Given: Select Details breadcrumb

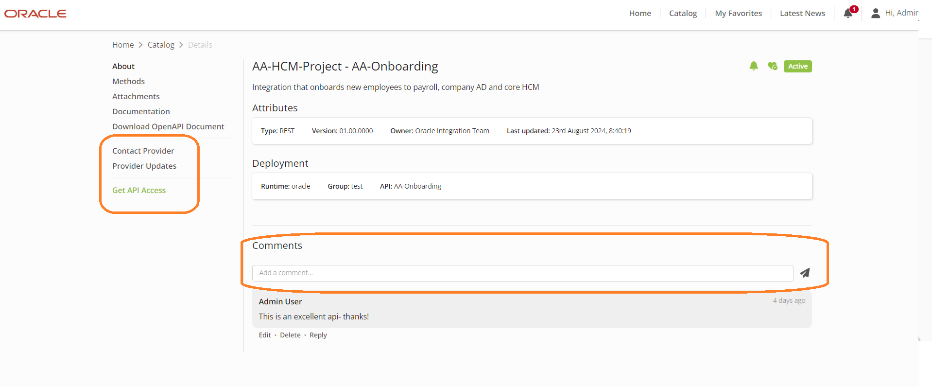Looking at the screenshot, I should point(200,45).
